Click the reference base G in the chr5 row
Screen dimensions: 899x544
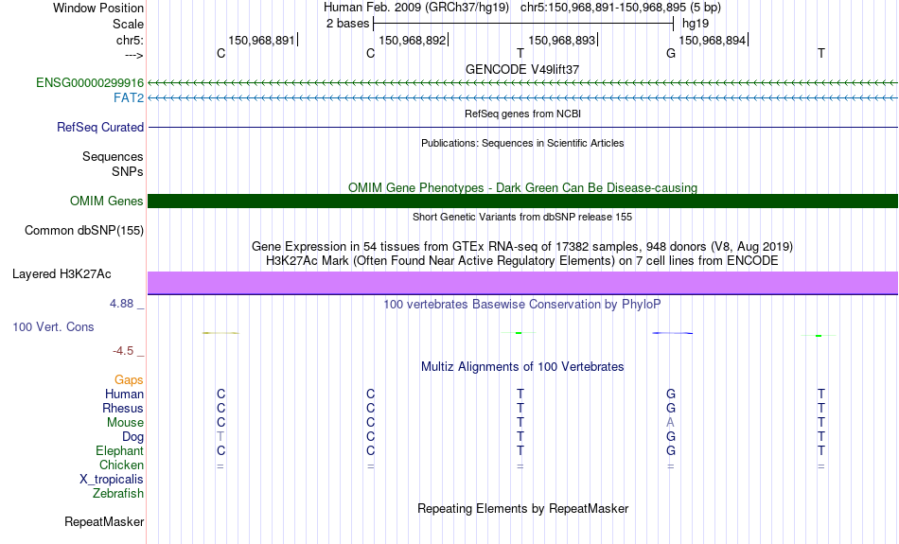(671, 53)
